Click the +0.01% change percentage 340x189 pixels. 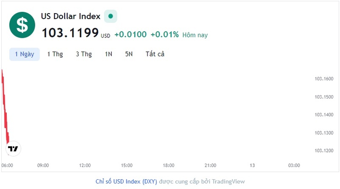pyautogui.click(x=164, y=34)
